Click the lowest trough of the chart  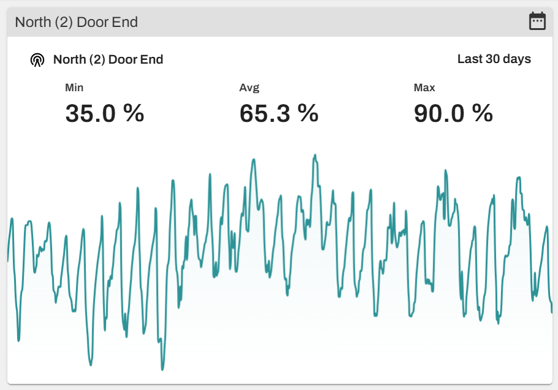click(162, 369)
